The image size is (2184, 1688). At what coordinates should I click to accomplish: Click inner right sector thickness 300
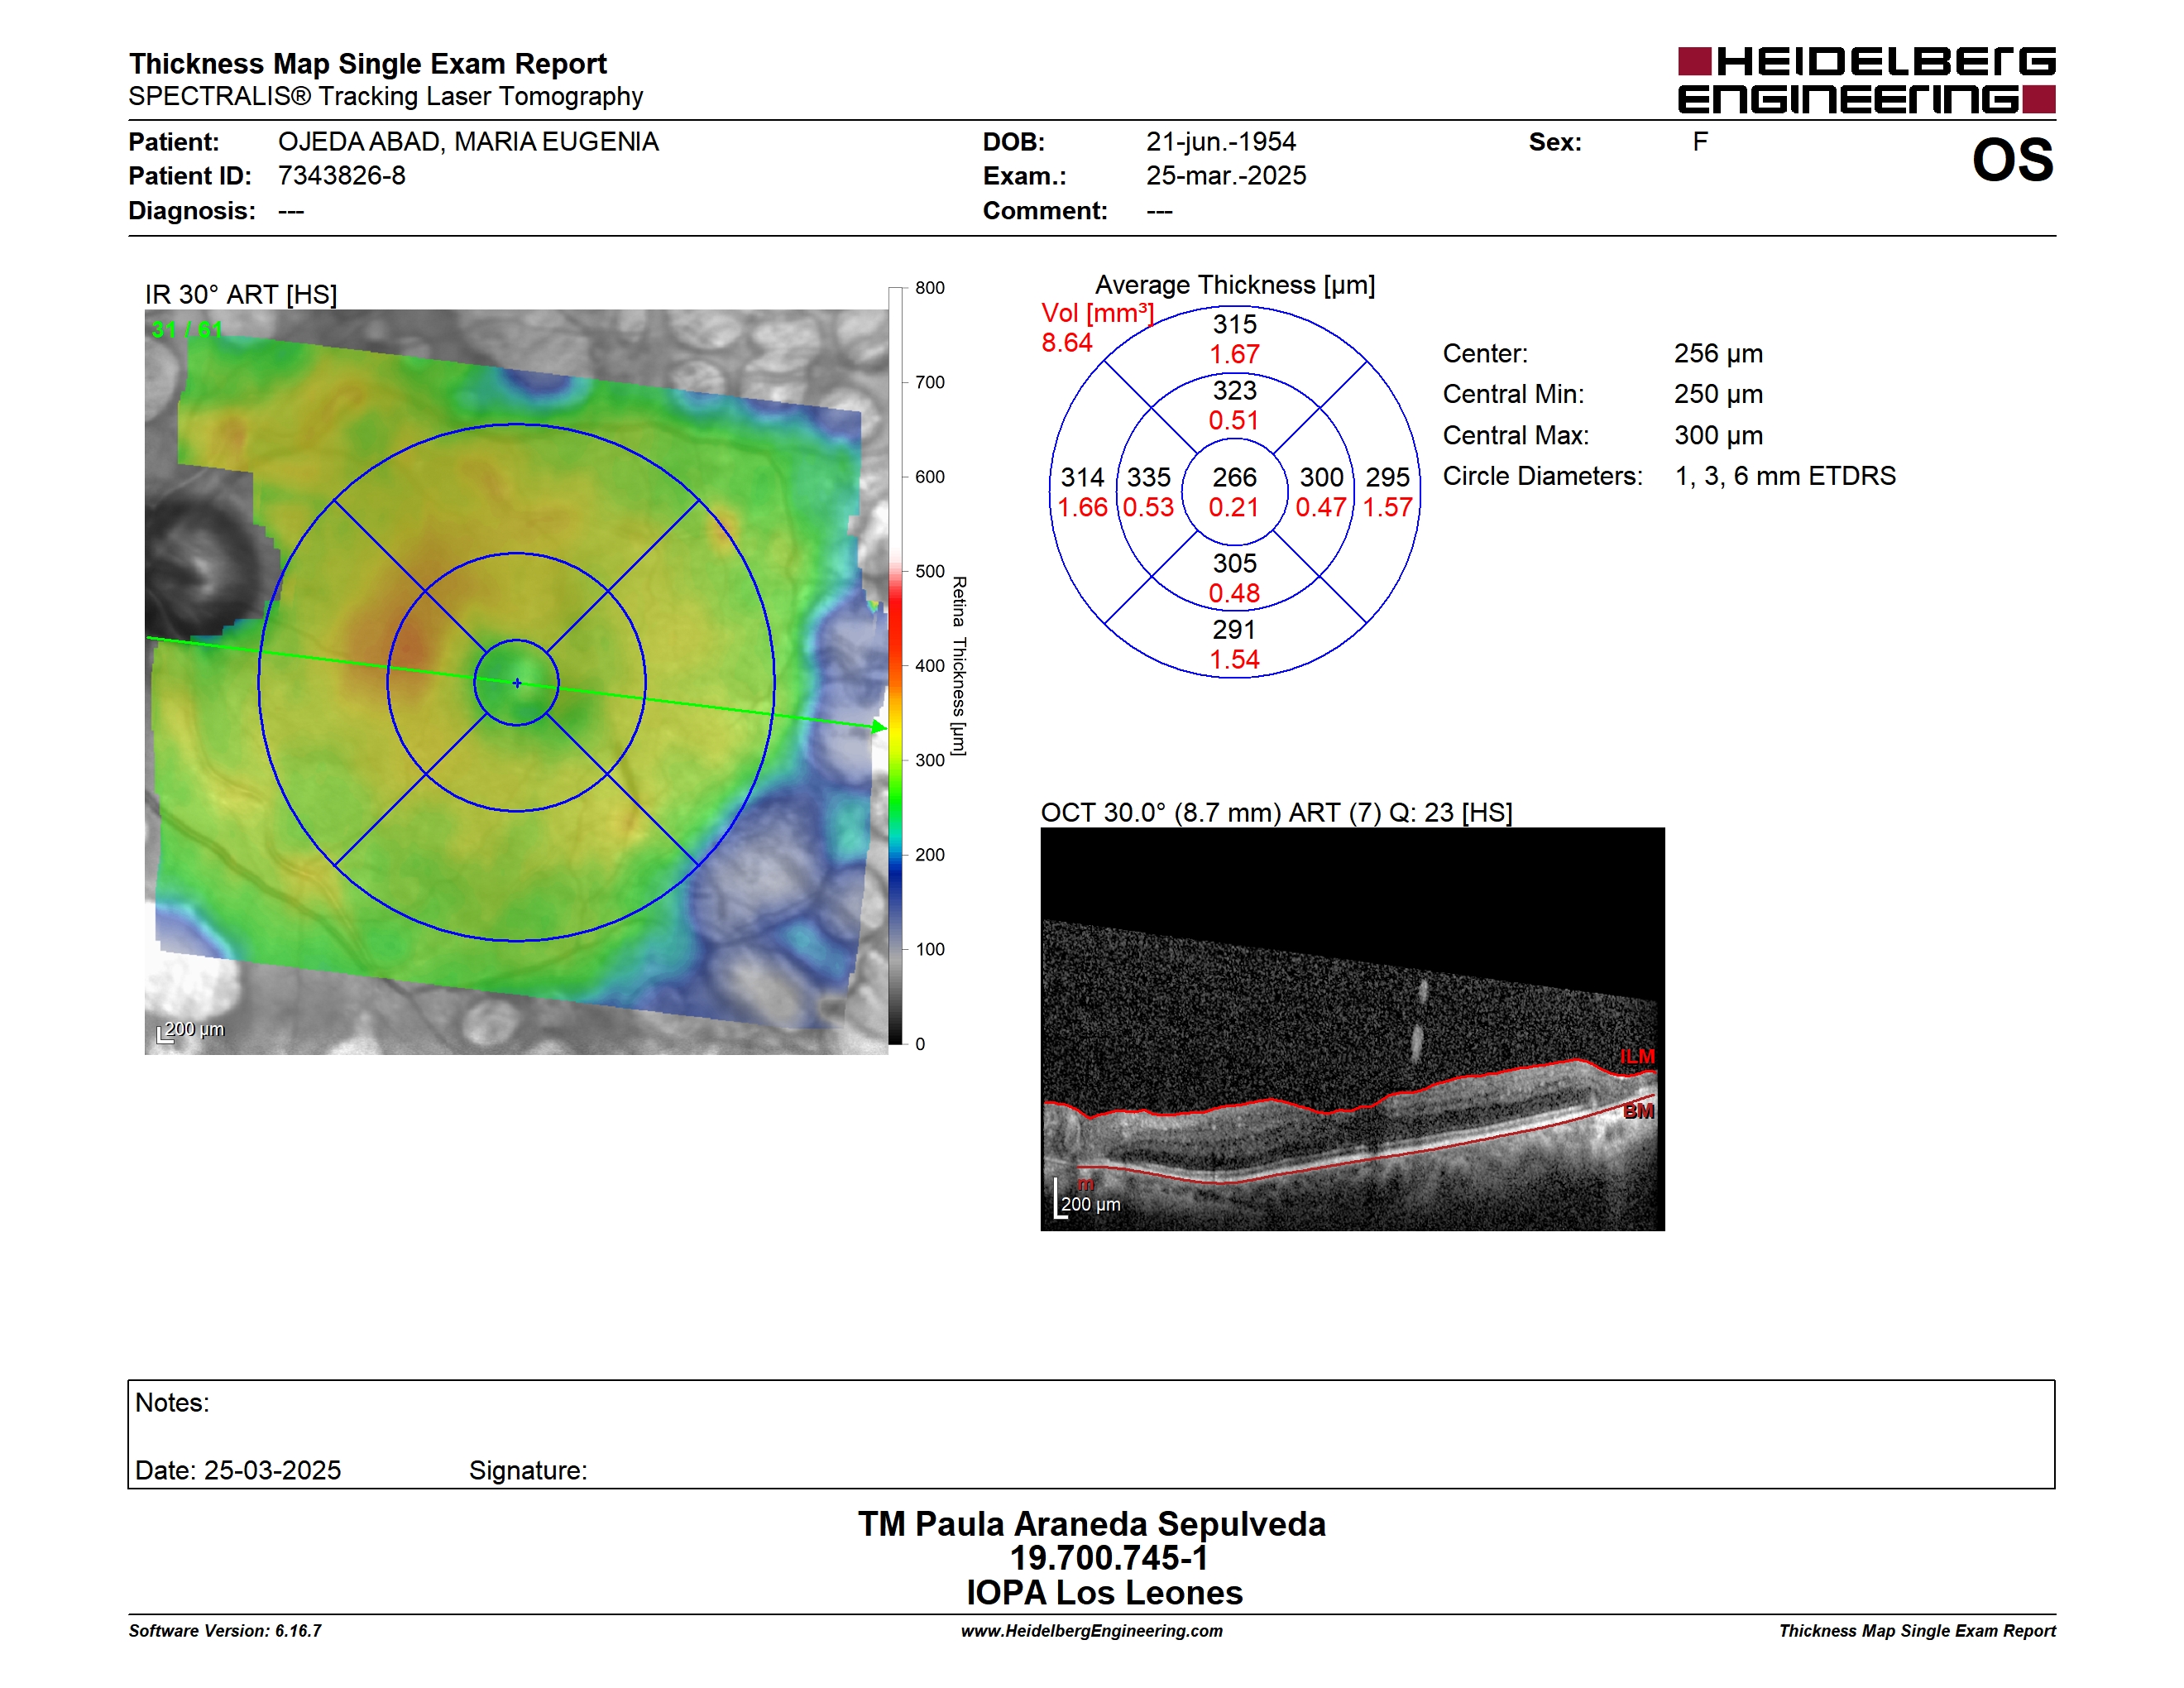pyautogui.click(x=1321, y=478)
